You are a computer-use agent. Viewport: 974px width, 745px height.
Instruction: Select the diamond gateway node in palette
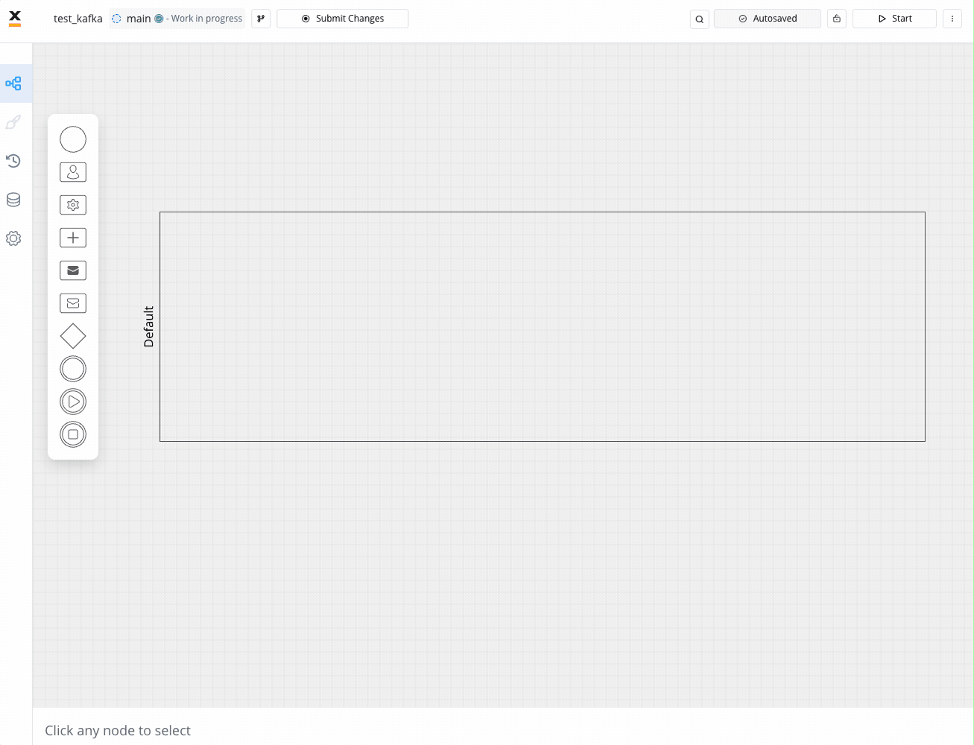73,336
